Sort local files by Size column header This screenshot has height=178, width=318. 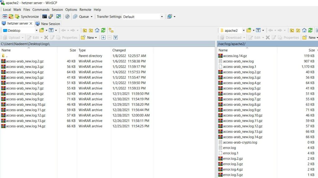[67, 50]
